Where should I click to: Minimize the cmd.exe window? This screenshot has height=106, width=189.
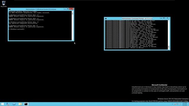point(65,9)
